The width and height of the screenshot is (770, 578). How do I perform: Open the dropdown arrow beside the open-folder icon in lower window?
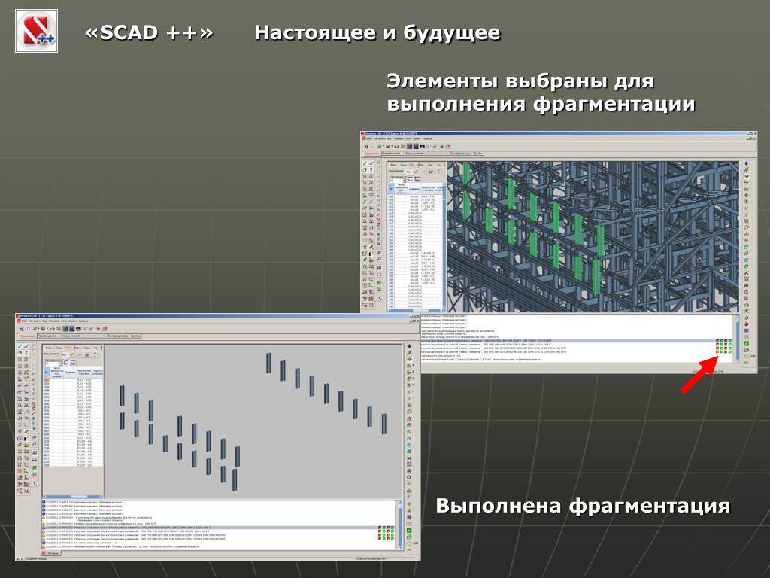(x=39, y=328)
